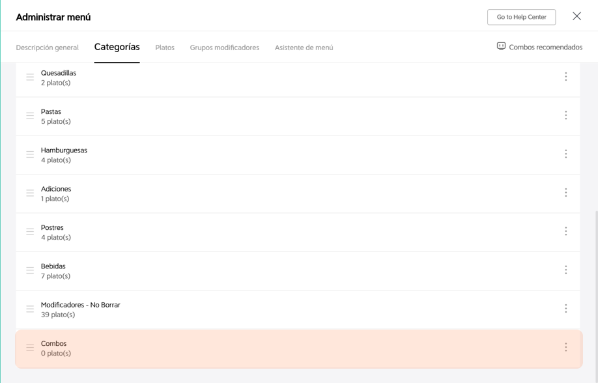Click '1 plato(s)' count under Adiciones

tap(55, 199)
